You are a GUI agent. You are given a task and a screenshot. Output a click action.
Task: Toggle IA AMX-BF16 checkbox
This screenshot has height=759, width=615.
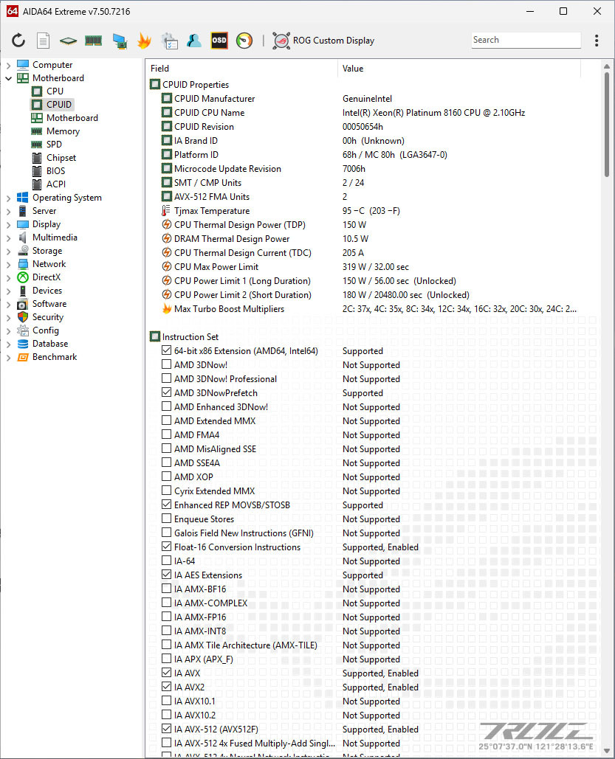point(166,589)
